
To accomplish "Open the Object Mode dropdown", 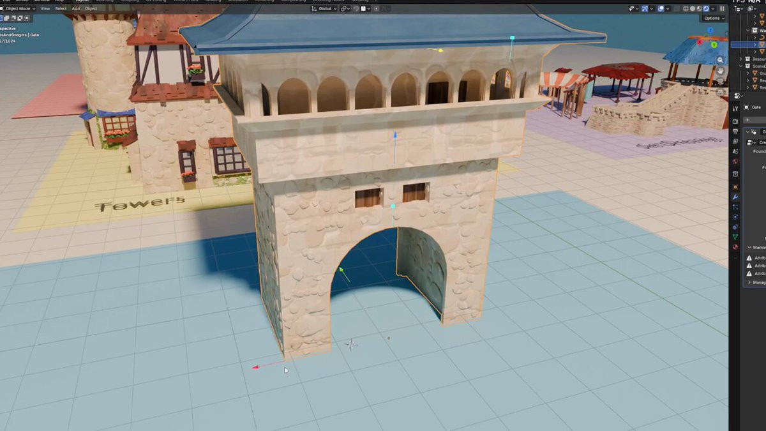I will pyautogui.click(x=18, y=8).
